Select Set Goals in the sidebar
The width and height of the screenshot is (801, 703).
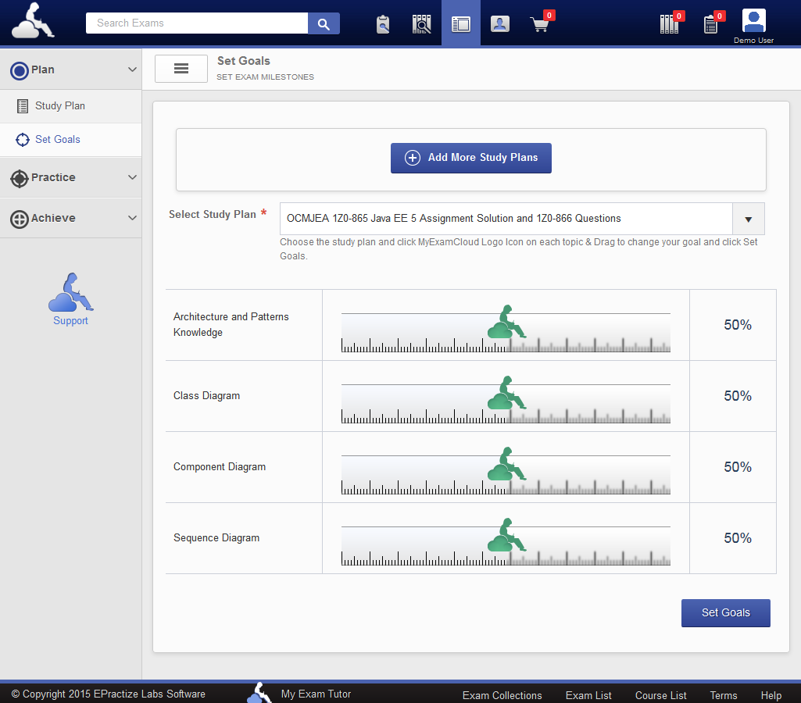(58, 140)
